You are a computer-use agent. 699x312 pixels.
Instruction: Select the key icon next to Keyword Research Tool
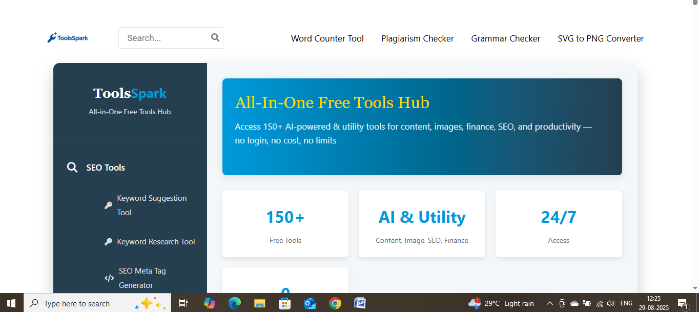coord(108,241)
